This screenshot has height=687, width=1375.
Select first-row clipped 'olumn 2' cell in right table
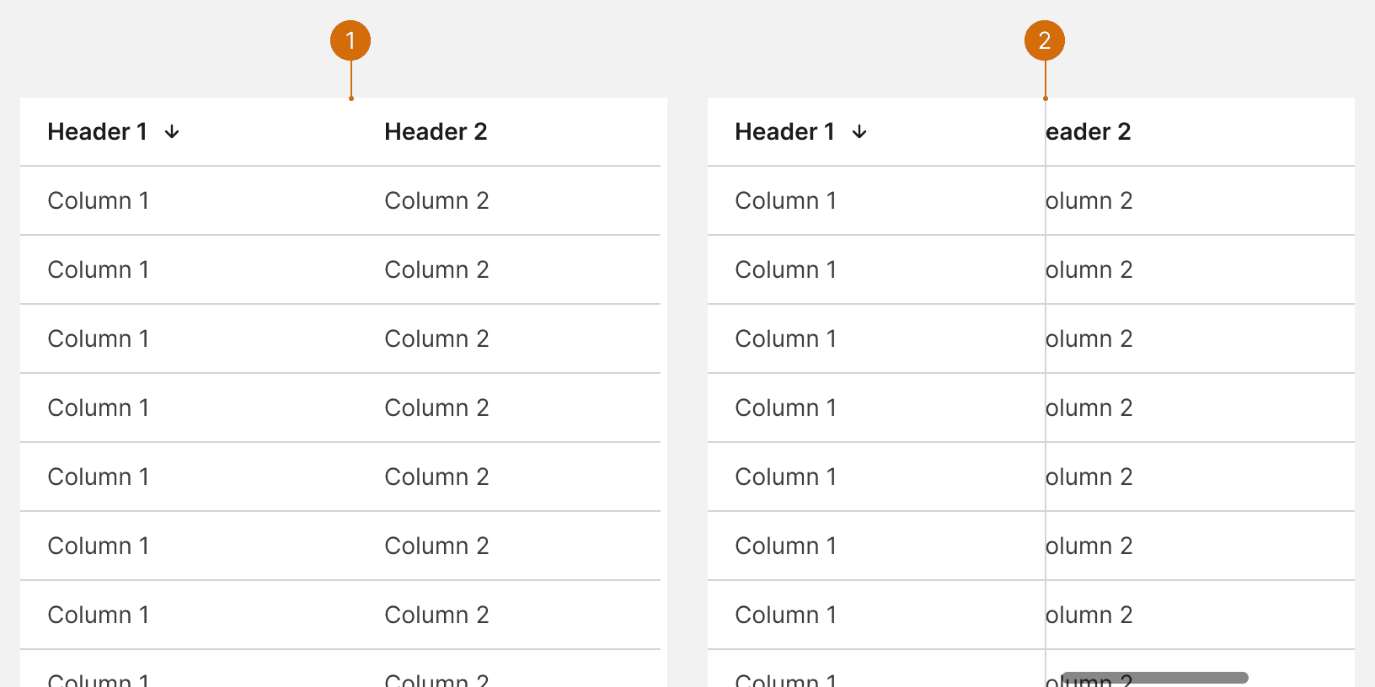1089,200
